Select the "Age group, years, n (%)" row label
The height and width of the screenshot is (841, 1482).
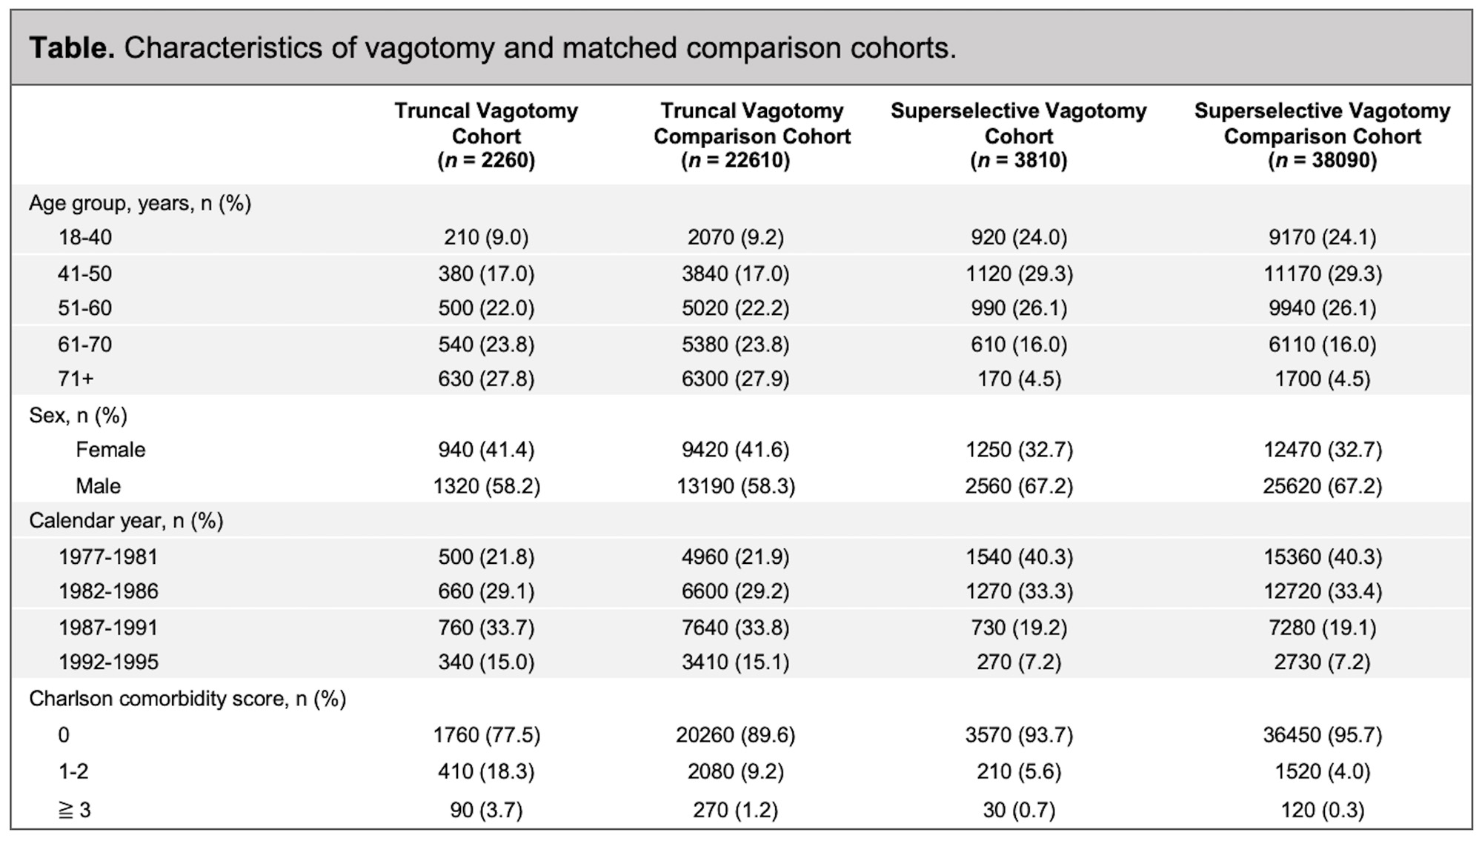pos(140,203)
